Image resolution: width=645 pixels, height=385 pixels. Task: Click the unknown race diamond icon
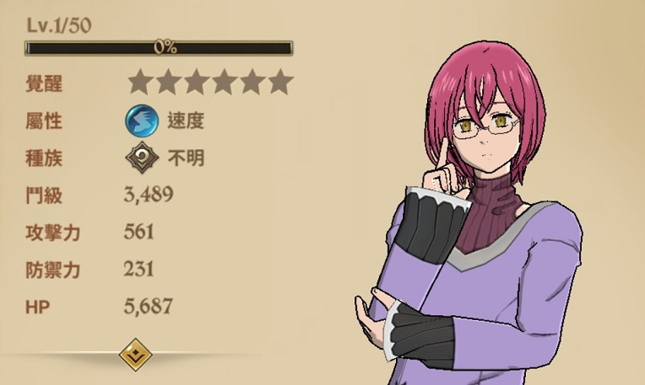click(x=142, y=158)
